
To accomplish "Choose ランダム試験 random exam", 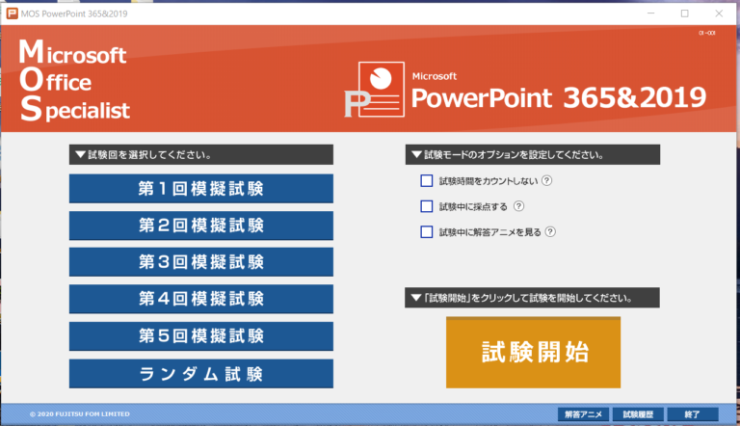I will 201,374.
